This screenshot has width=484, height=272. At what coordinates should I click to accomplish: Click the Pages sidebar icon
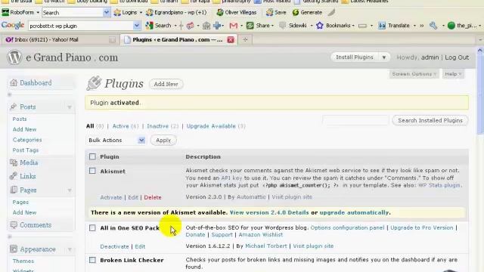coord(14,190)
